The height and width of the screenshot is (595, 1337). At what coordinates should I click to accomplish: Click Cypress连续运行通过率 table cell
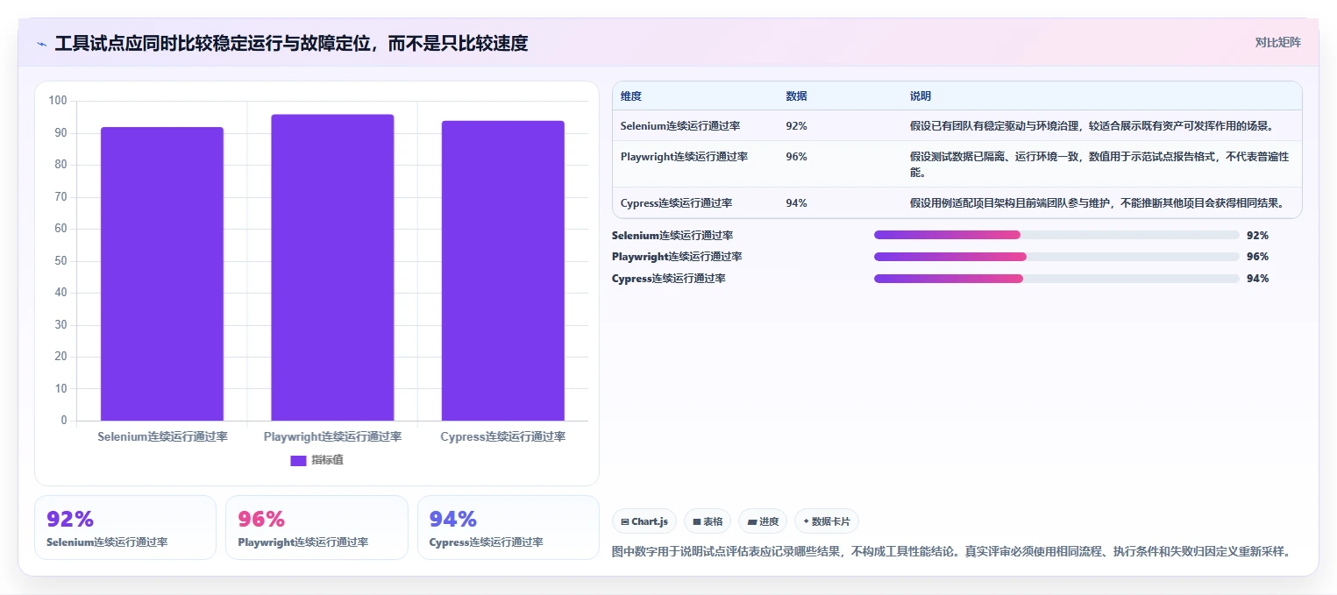[676, 203]
